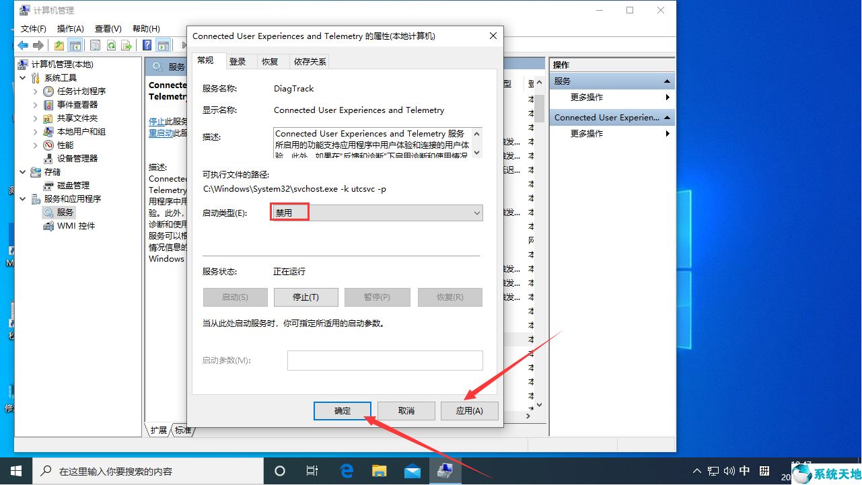Click the 取消 button
Viewport: 862px width, 485px height.
[x=406, y=410]
